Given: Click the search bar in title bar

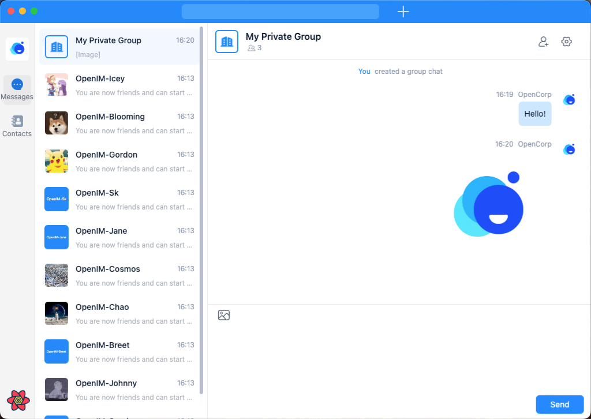Looking at the screenshot, I should (x=280, y=12).
